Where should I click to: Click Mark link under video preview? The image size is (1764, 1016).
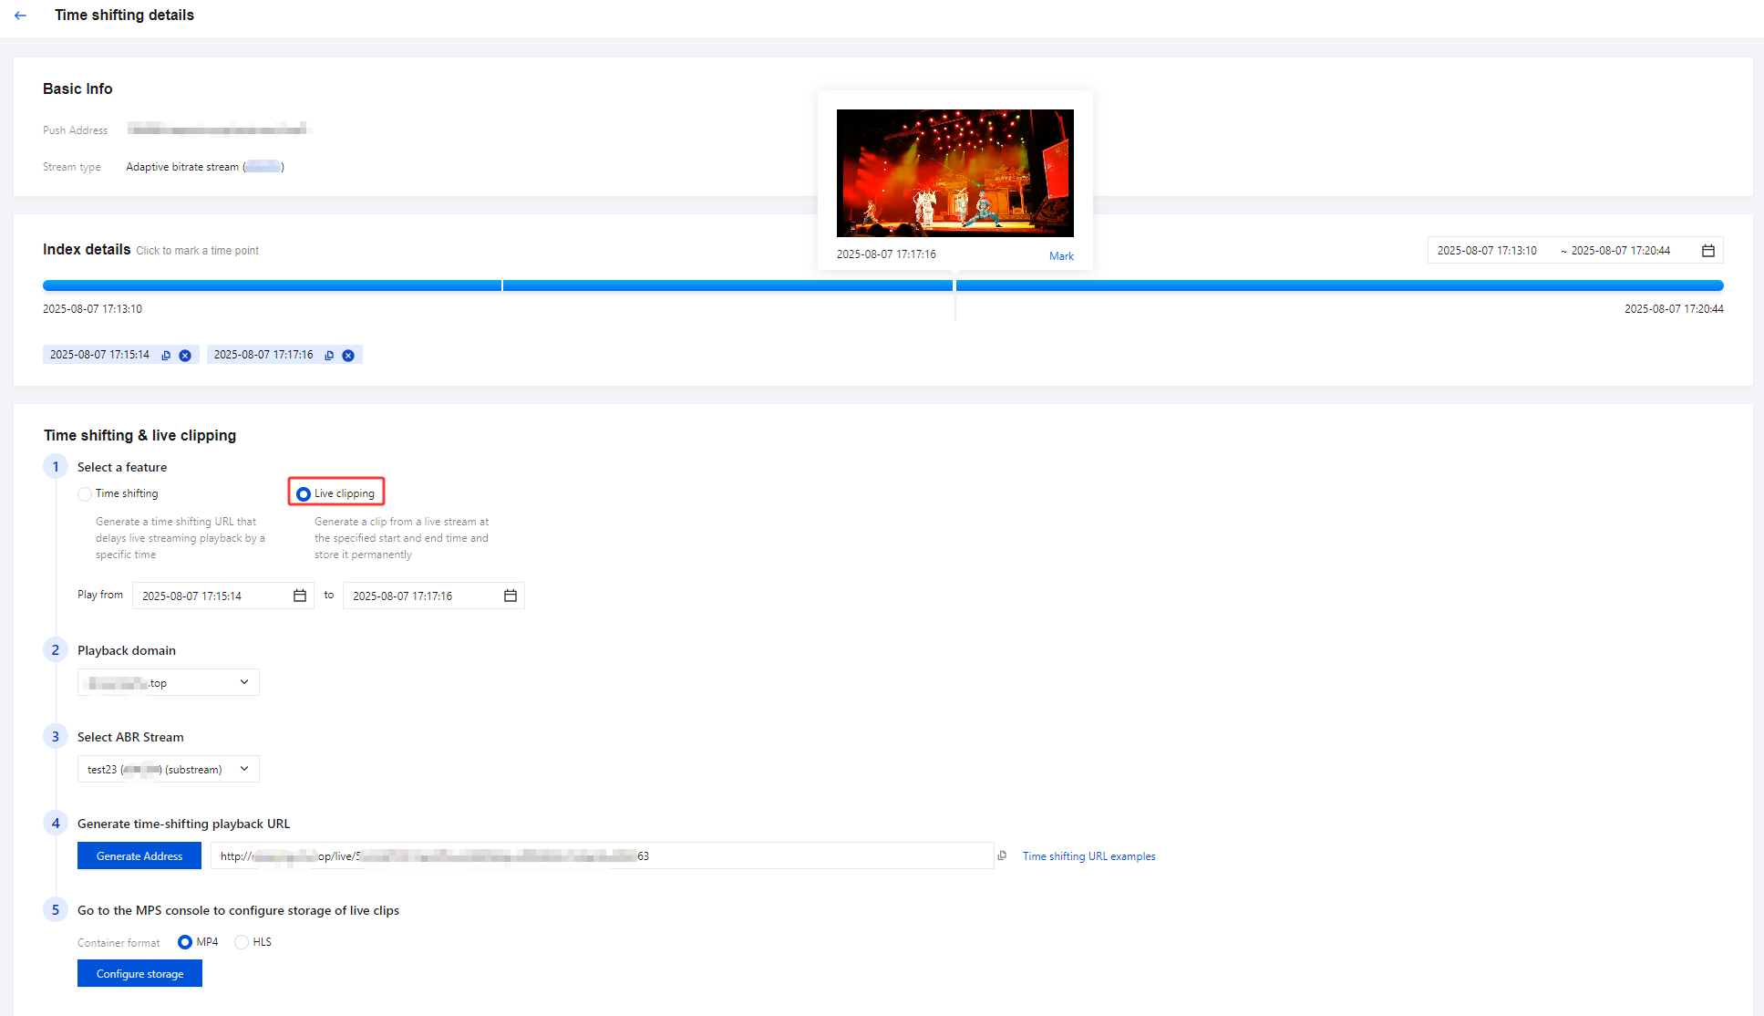1061,256
